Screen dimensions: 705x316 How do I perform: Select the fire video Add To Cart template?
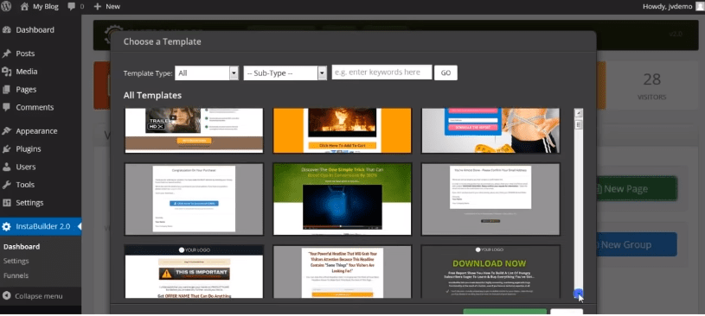point(343,130)
